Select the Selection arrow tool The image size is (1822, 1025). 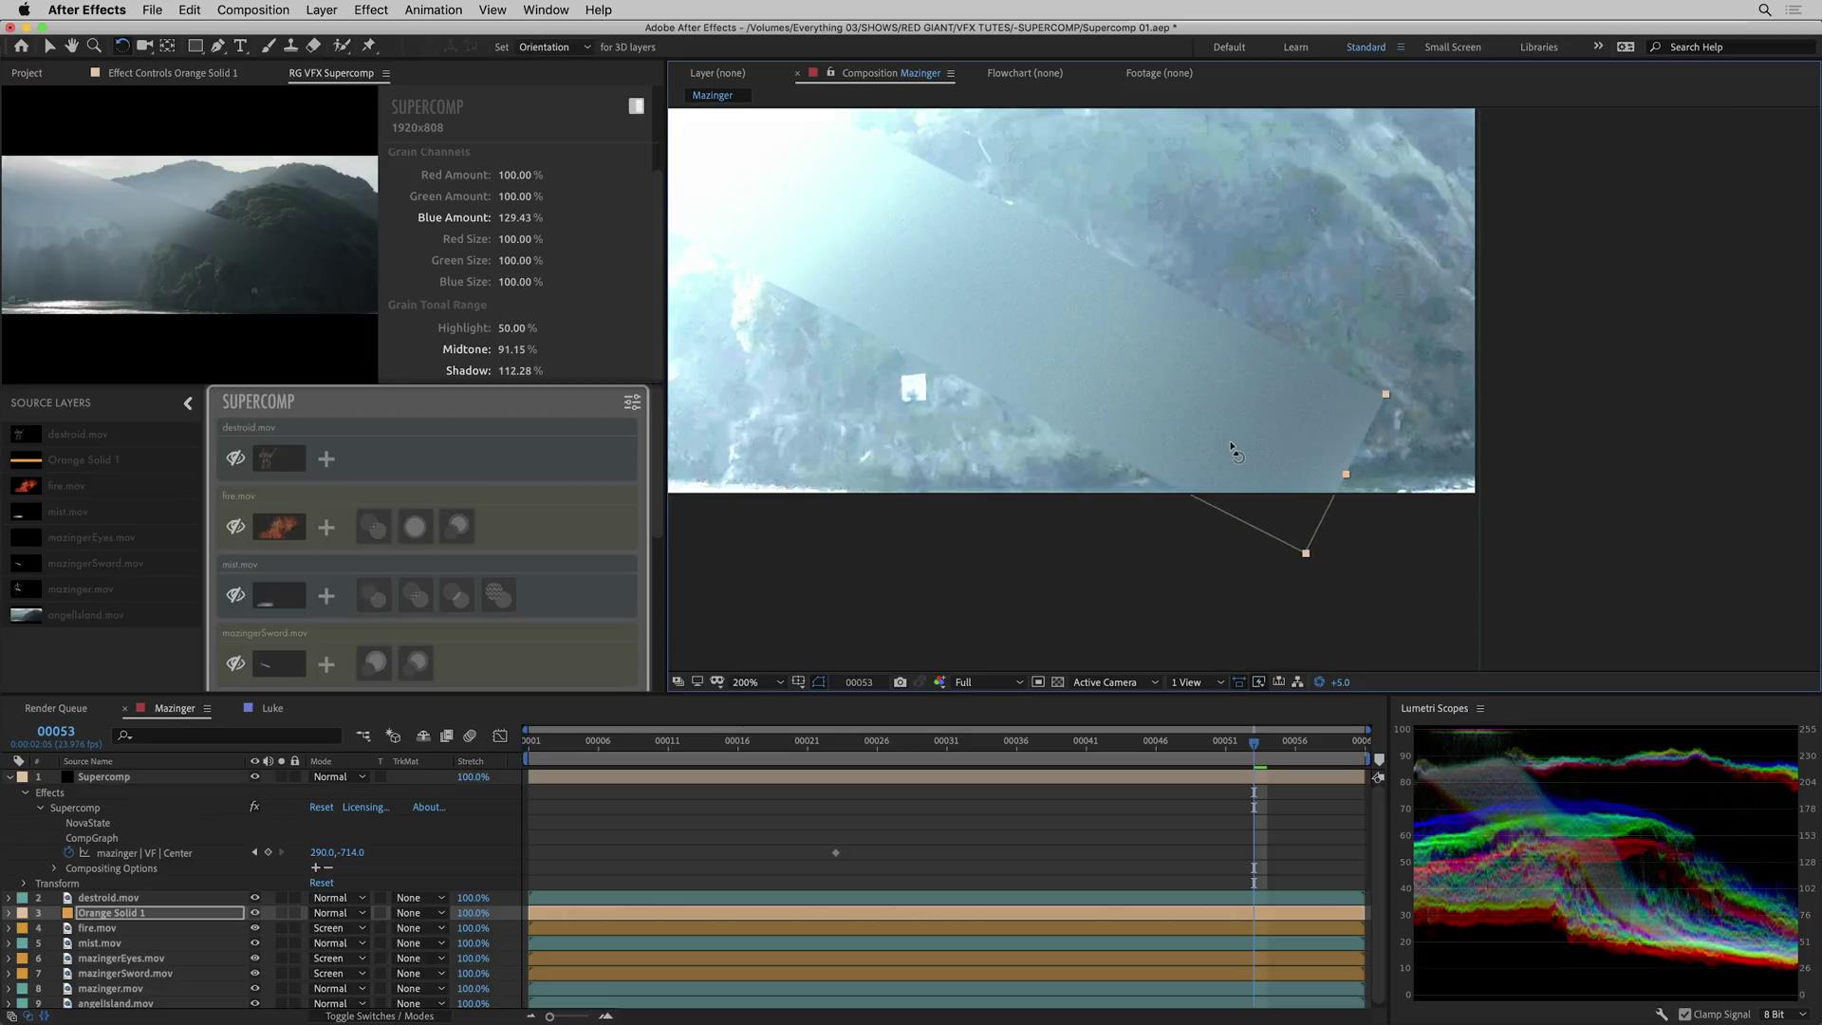pos(49,46)
